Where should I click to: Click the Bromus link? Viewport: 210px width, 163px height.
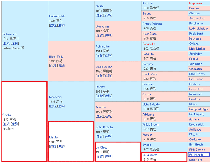(194, 8)
